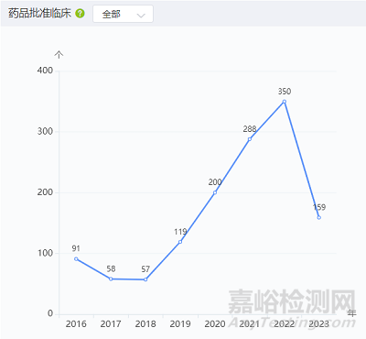Viewport: 366px width, 339px height.
Task: Select the 2023 data point at 159
Action: (319, 218)
